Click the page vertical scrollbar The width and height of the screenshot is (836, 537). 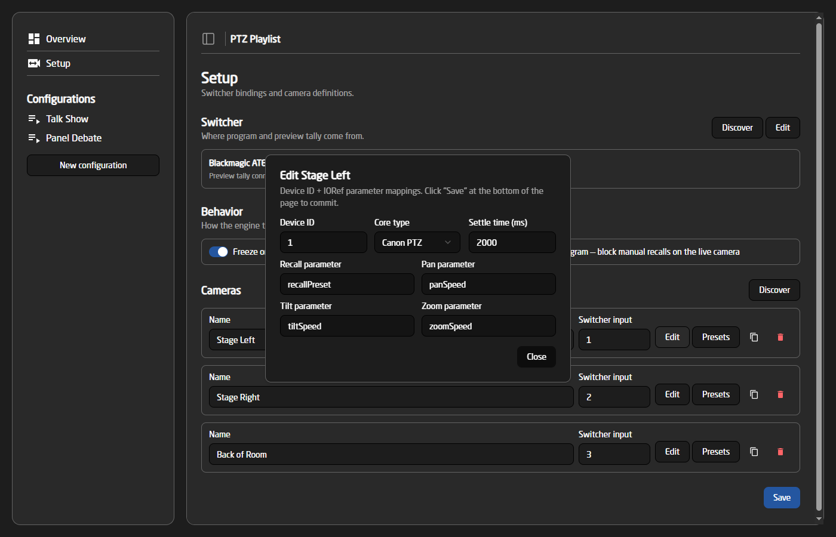[x=819, y=266]
